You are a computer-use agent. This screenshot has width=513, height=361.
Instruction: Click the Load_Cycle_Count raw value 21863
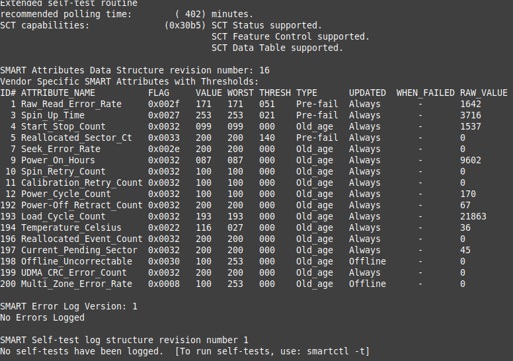coord(473,216)
